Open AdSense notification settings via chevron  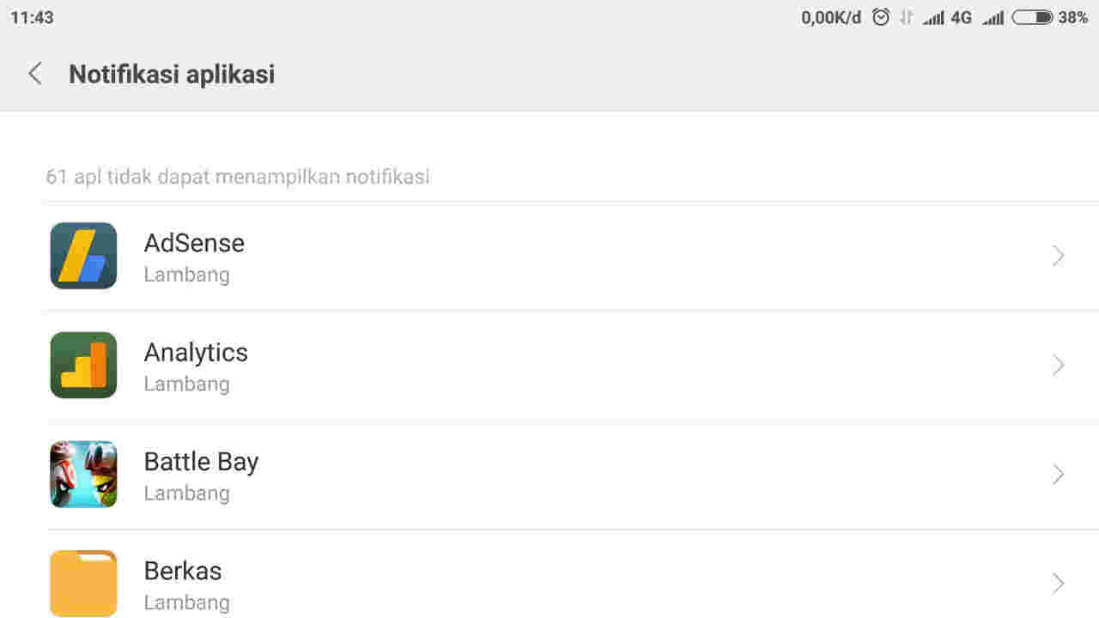[x=1058, y=255]
